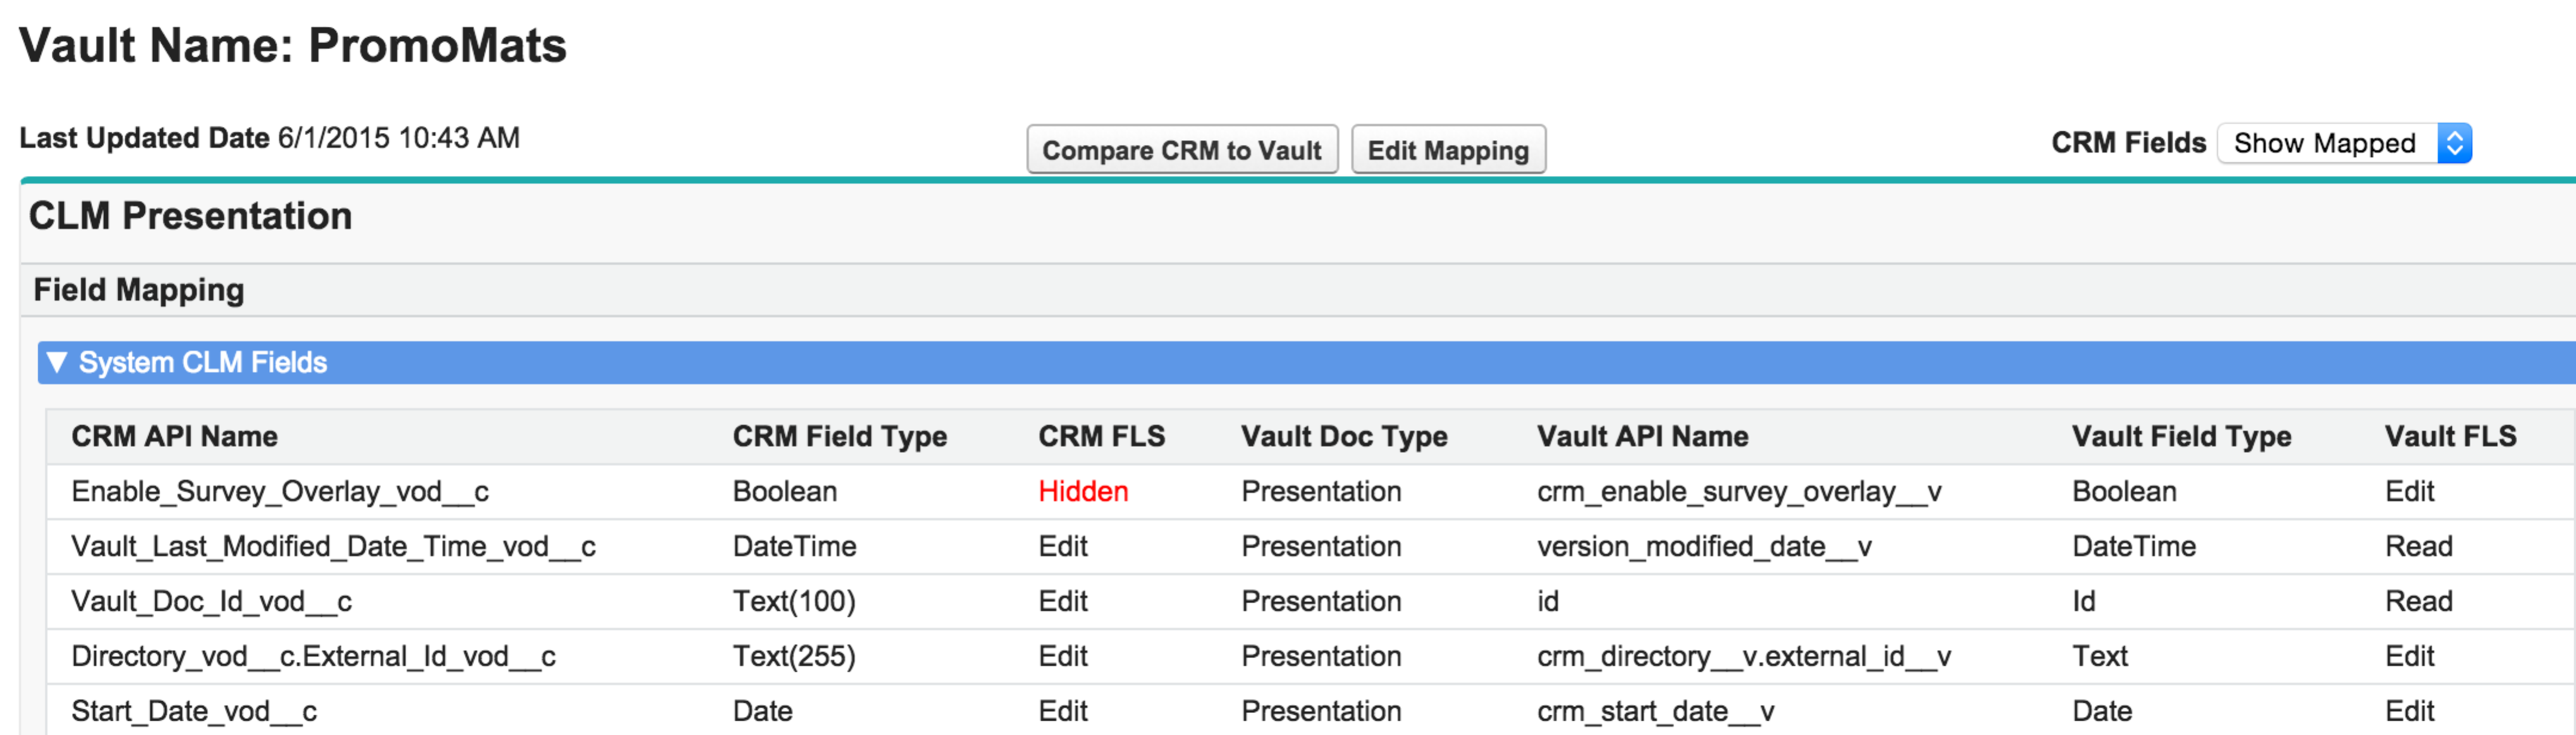Viewport: 2576px width, 735px height.
Task: Open the CRM Fields Show Mapped dropdown
Action: (2324, 143)
